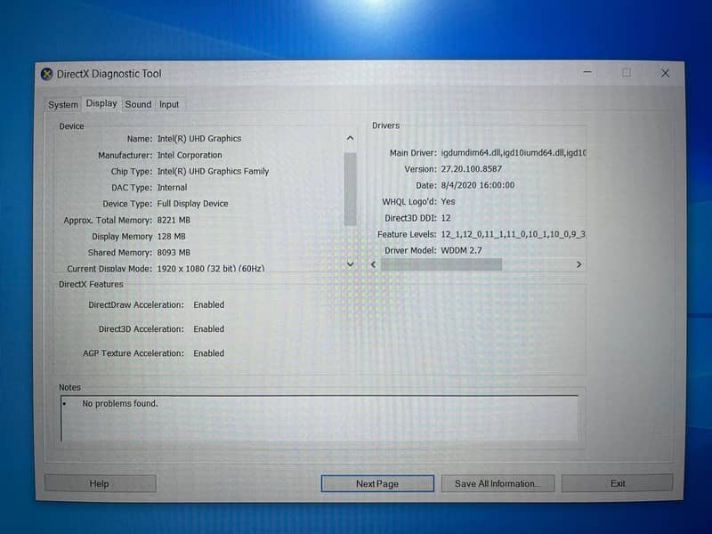Click the 'Full Display Device' value
The image size is (712, 534).
[x=192, y=204]
